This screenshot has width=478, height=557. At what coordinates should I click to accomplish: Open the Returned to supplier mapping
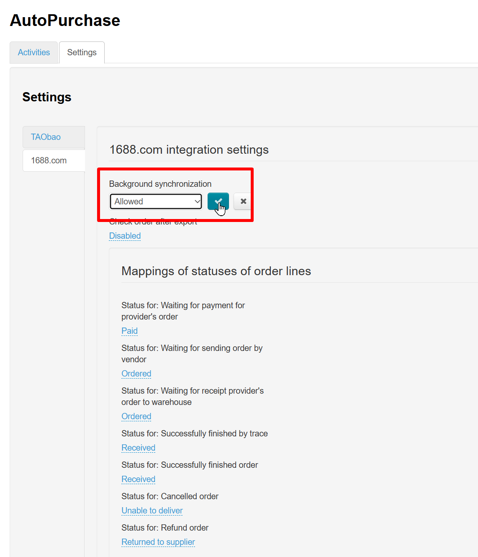(x=158, y=542)
